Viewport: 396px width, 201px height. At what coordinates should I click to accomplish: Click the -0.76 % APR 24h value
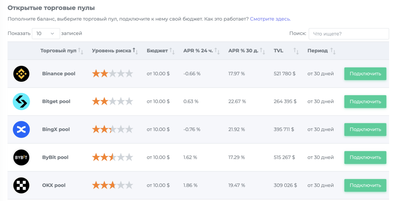click(192, 129)
